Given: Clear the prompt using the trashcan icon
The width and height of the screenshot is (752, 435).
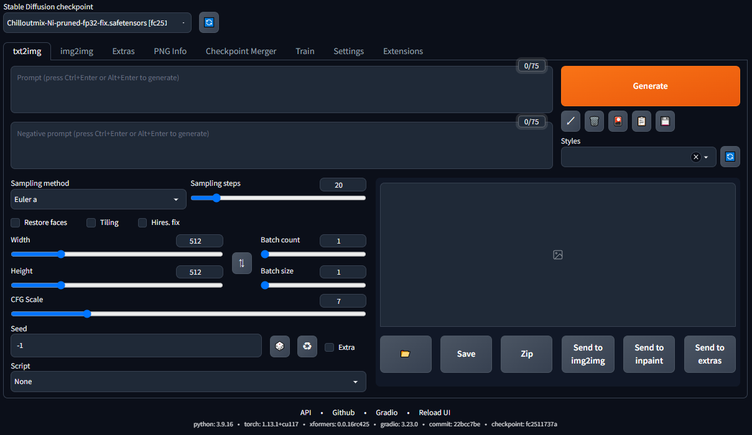Looking at the screenshot, I should click(594, 121).
